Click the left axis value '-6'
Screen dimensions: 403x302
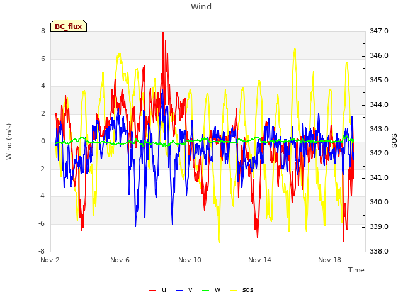pos(42,224)
